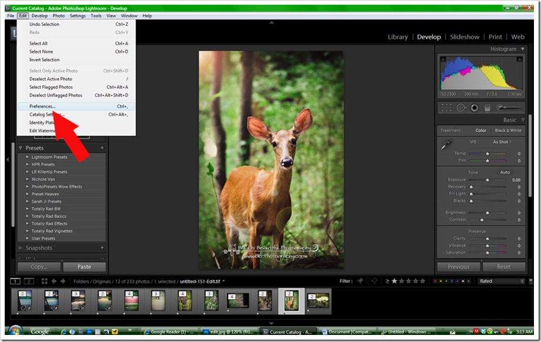541x342 pixels.
Task: Add new preset with Presets plus icon
Action: 102,148
